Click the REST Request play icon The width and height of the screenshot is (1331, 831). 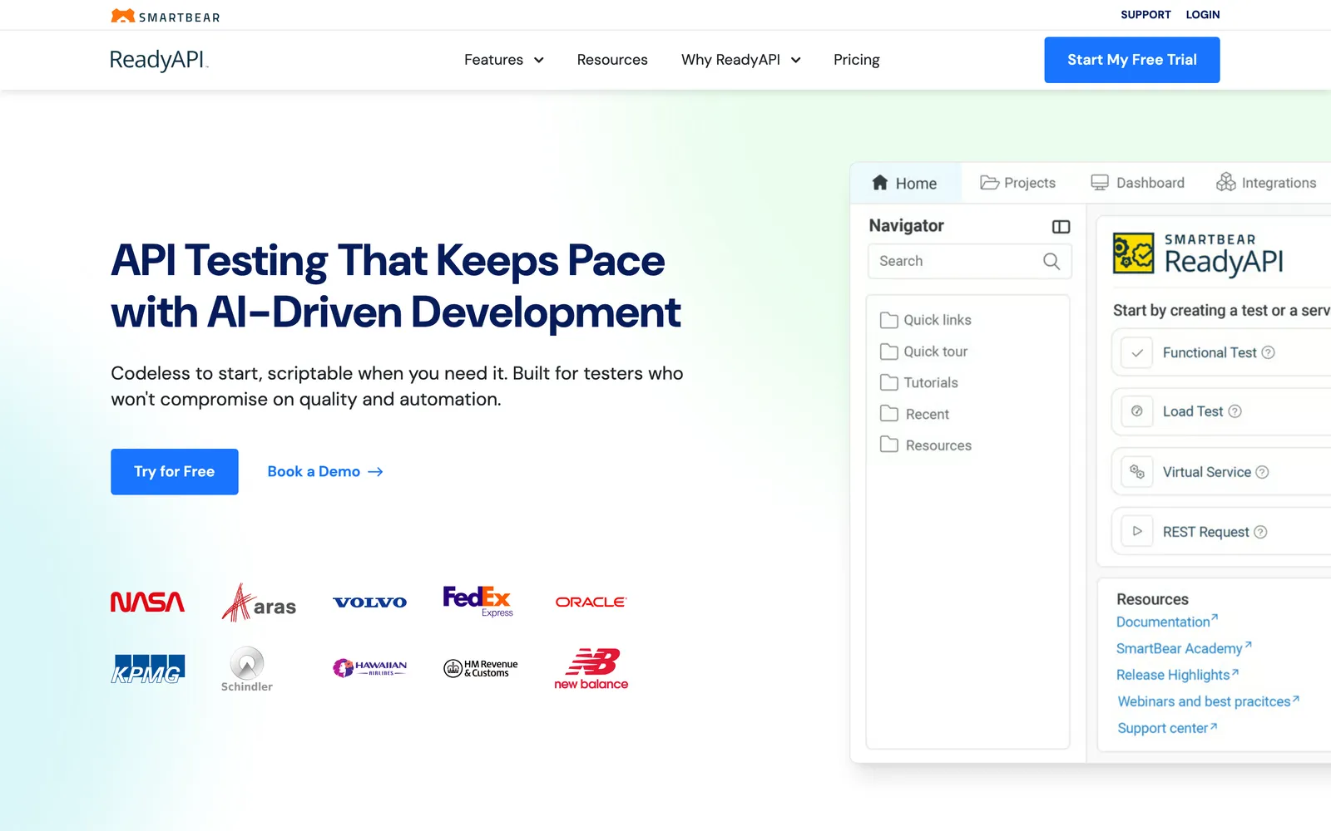(1137, 532)
